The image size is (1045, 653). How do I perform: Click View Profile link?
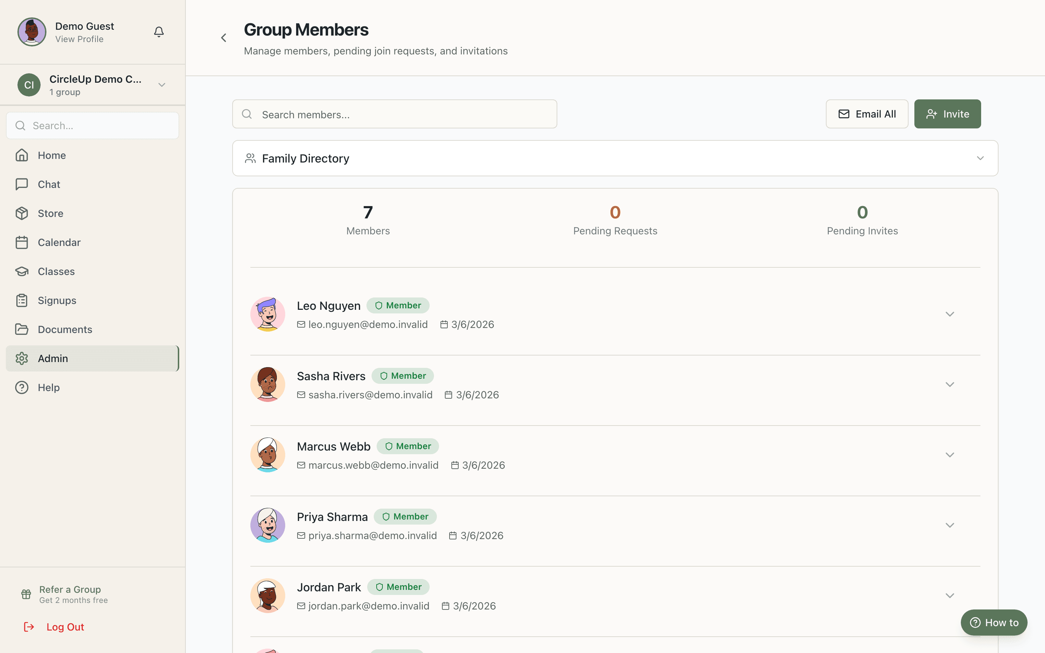(79, 39)
